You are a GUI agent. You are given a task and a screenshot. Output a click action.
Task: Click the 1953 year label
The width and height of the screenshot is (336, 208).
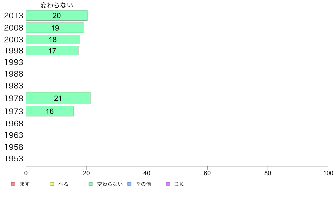point(14,159)
